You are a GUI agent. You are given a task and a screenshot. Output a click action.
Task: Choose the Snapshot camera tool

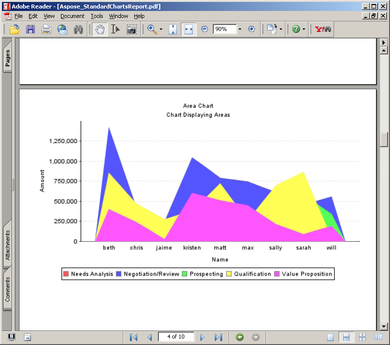point(131,29)
